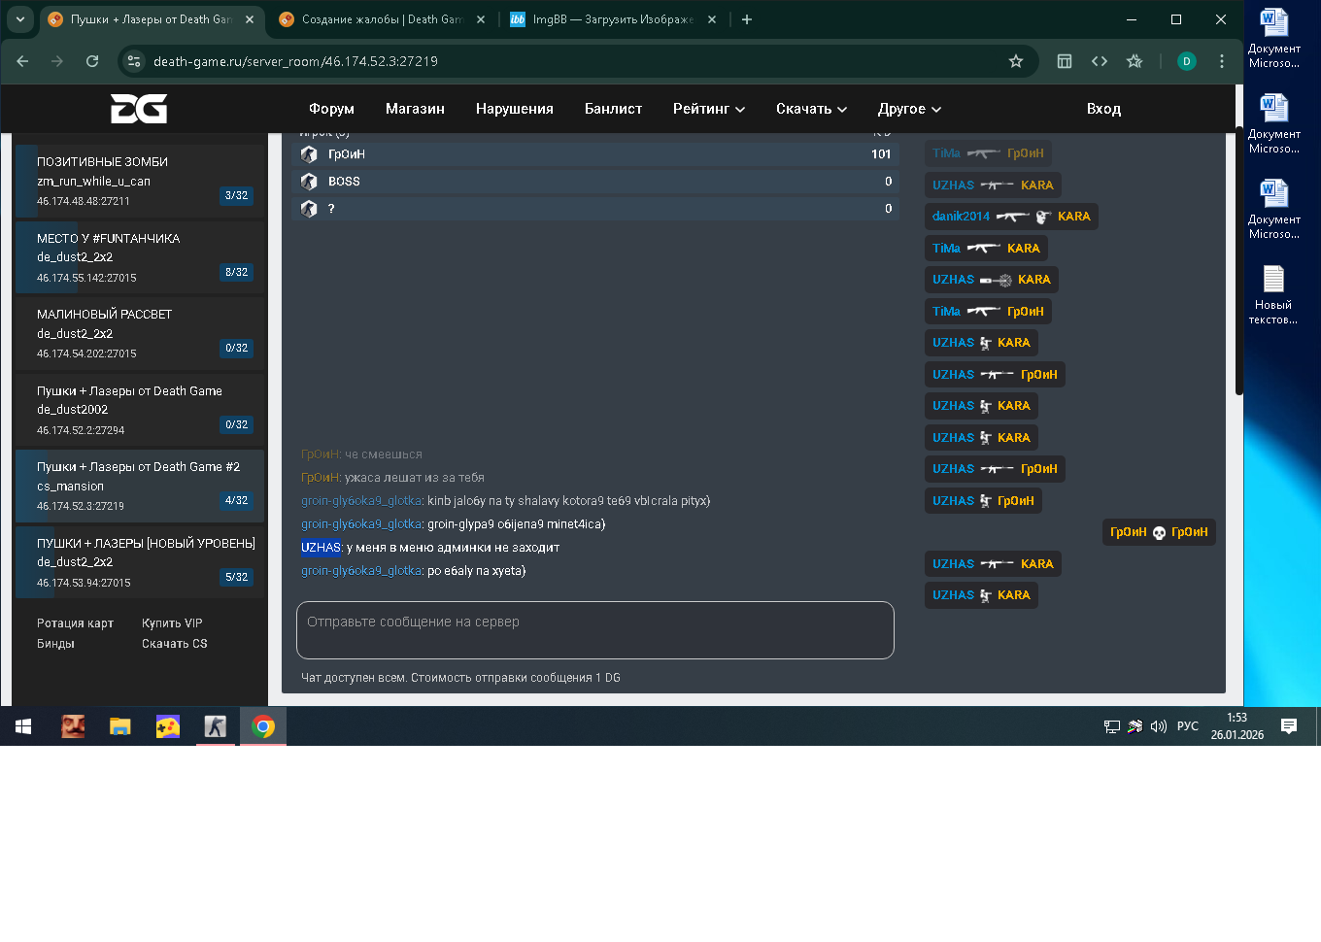This screenshot has width=1321, height=942.
Task: Open Chrome's three-dot menu
Action: click(x=1222, y=61)
